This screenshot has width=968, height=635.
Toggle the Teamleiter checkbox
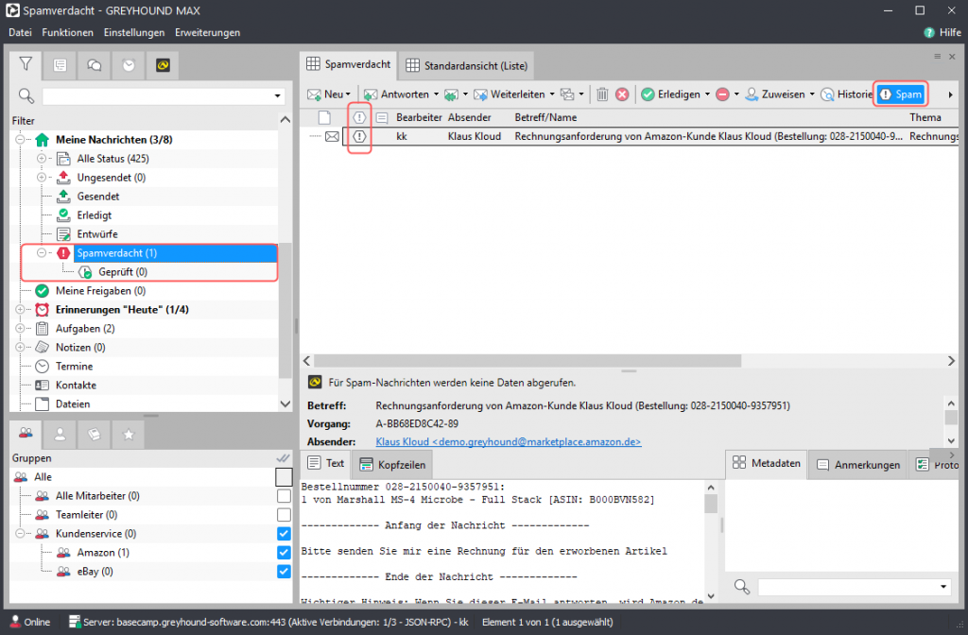tap(284, 515)
